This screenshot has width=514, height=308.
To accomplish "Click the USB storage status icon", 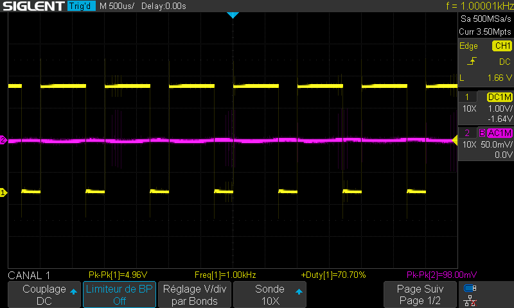I will (470, 288).
